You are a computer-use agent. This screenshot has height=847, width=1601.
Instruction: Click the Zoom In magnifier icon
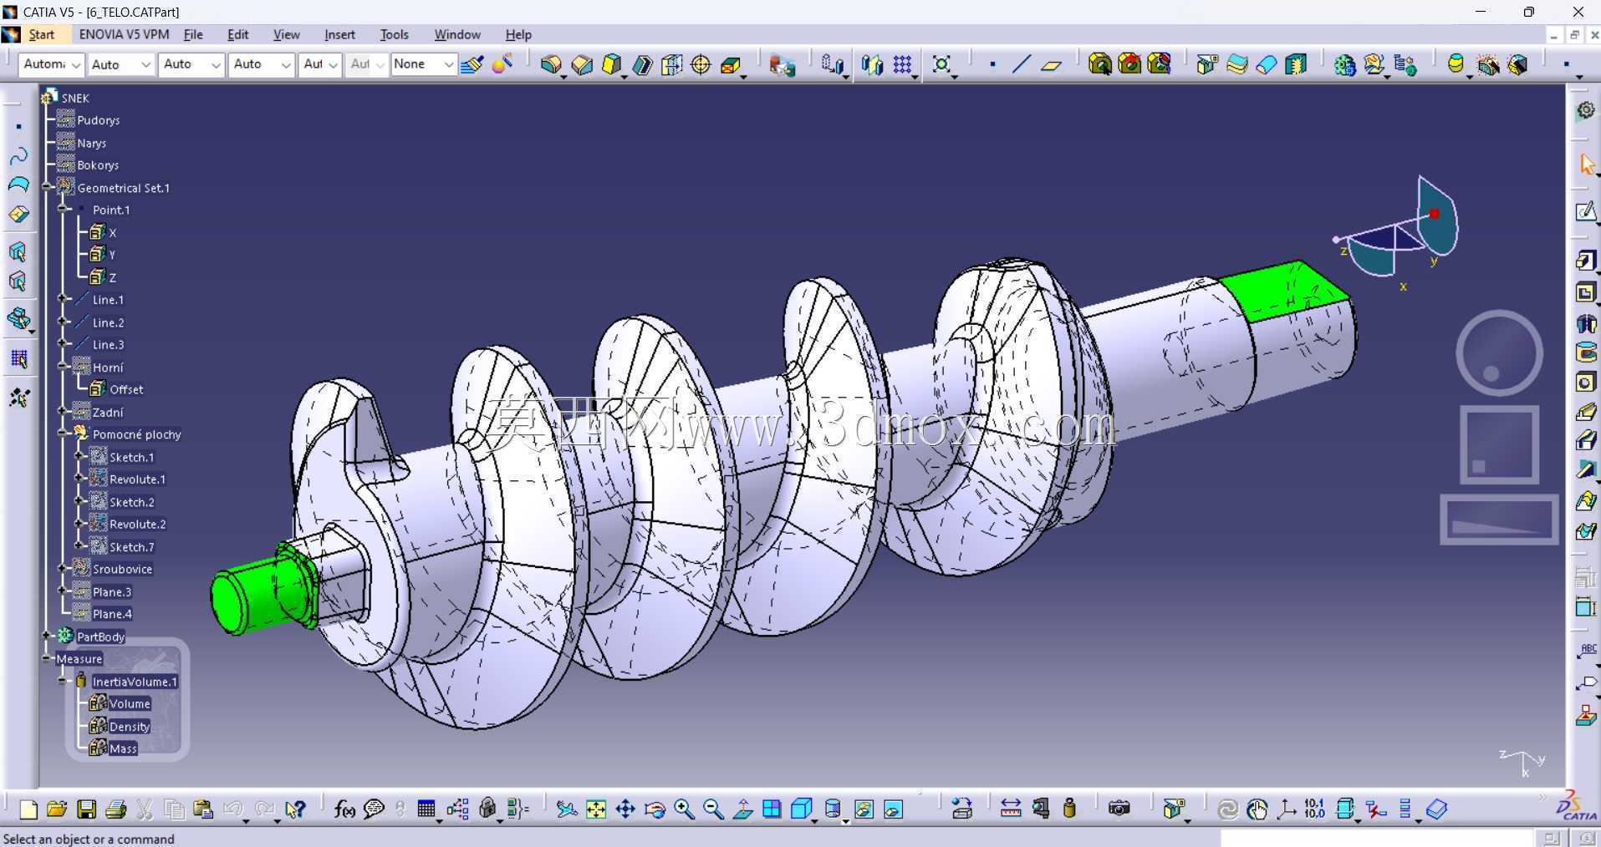tap(684, 809)
